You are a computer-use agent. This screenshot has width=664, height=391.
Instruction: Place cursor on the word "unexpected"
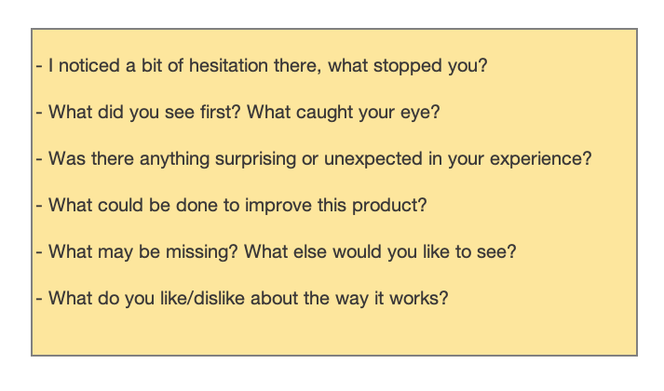[369, 158]
